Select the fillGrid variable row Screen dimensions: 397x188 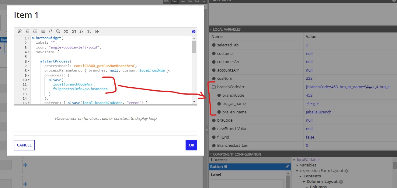[x=303, y=137]
